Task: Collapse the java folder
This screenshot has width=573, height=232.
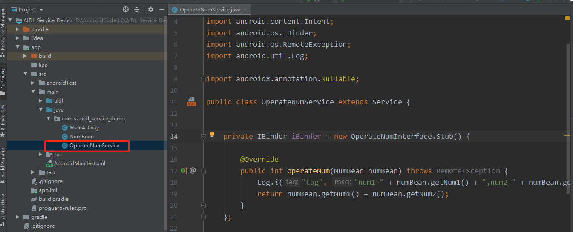Action: click(40, 110)
